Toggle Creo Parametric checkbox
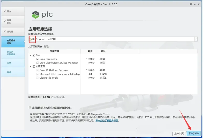The height and width of the screenshot is (140, 205). pos(38,59)
